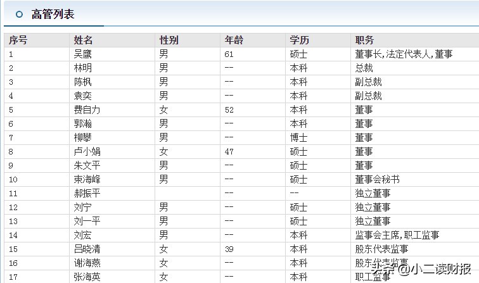The height and width of the screenshot is (283, 479).
Task: Select the name 林明
Action: tap(83, 68)
